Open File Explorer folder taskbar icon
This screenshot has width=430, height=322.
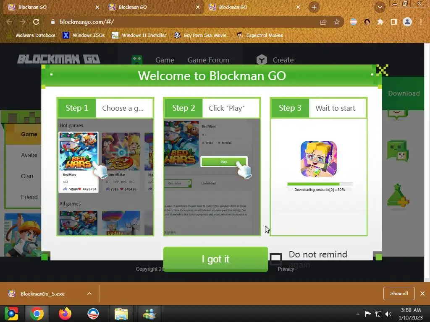click(x=121, y=314)
